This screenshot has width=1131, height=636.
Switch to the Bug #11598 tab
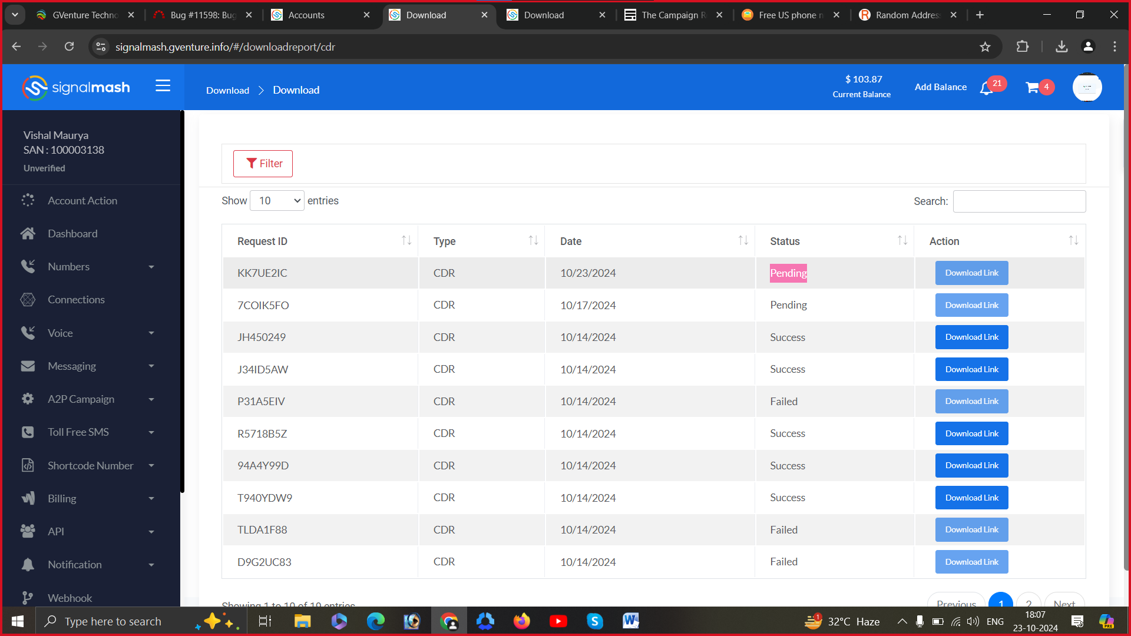point(202,15)
